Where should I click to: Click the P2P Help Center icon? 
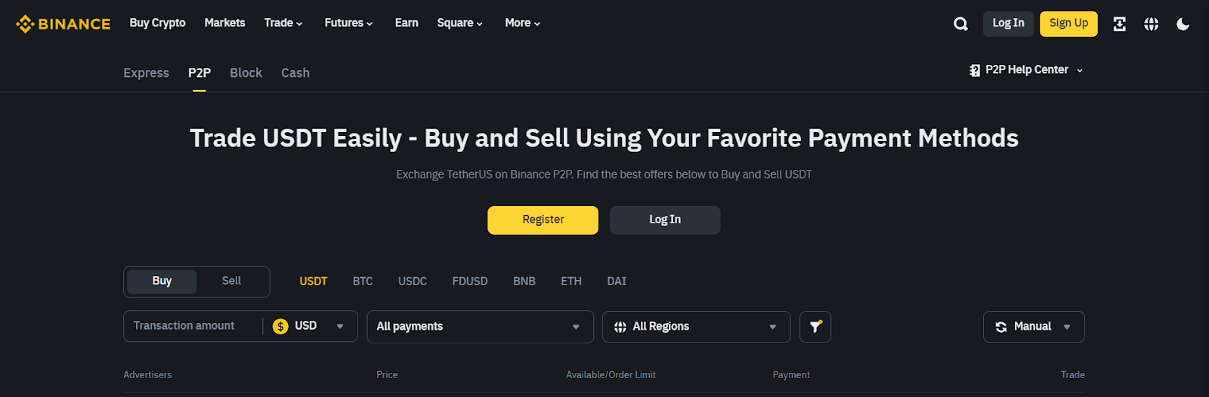[x=975, y=70]
